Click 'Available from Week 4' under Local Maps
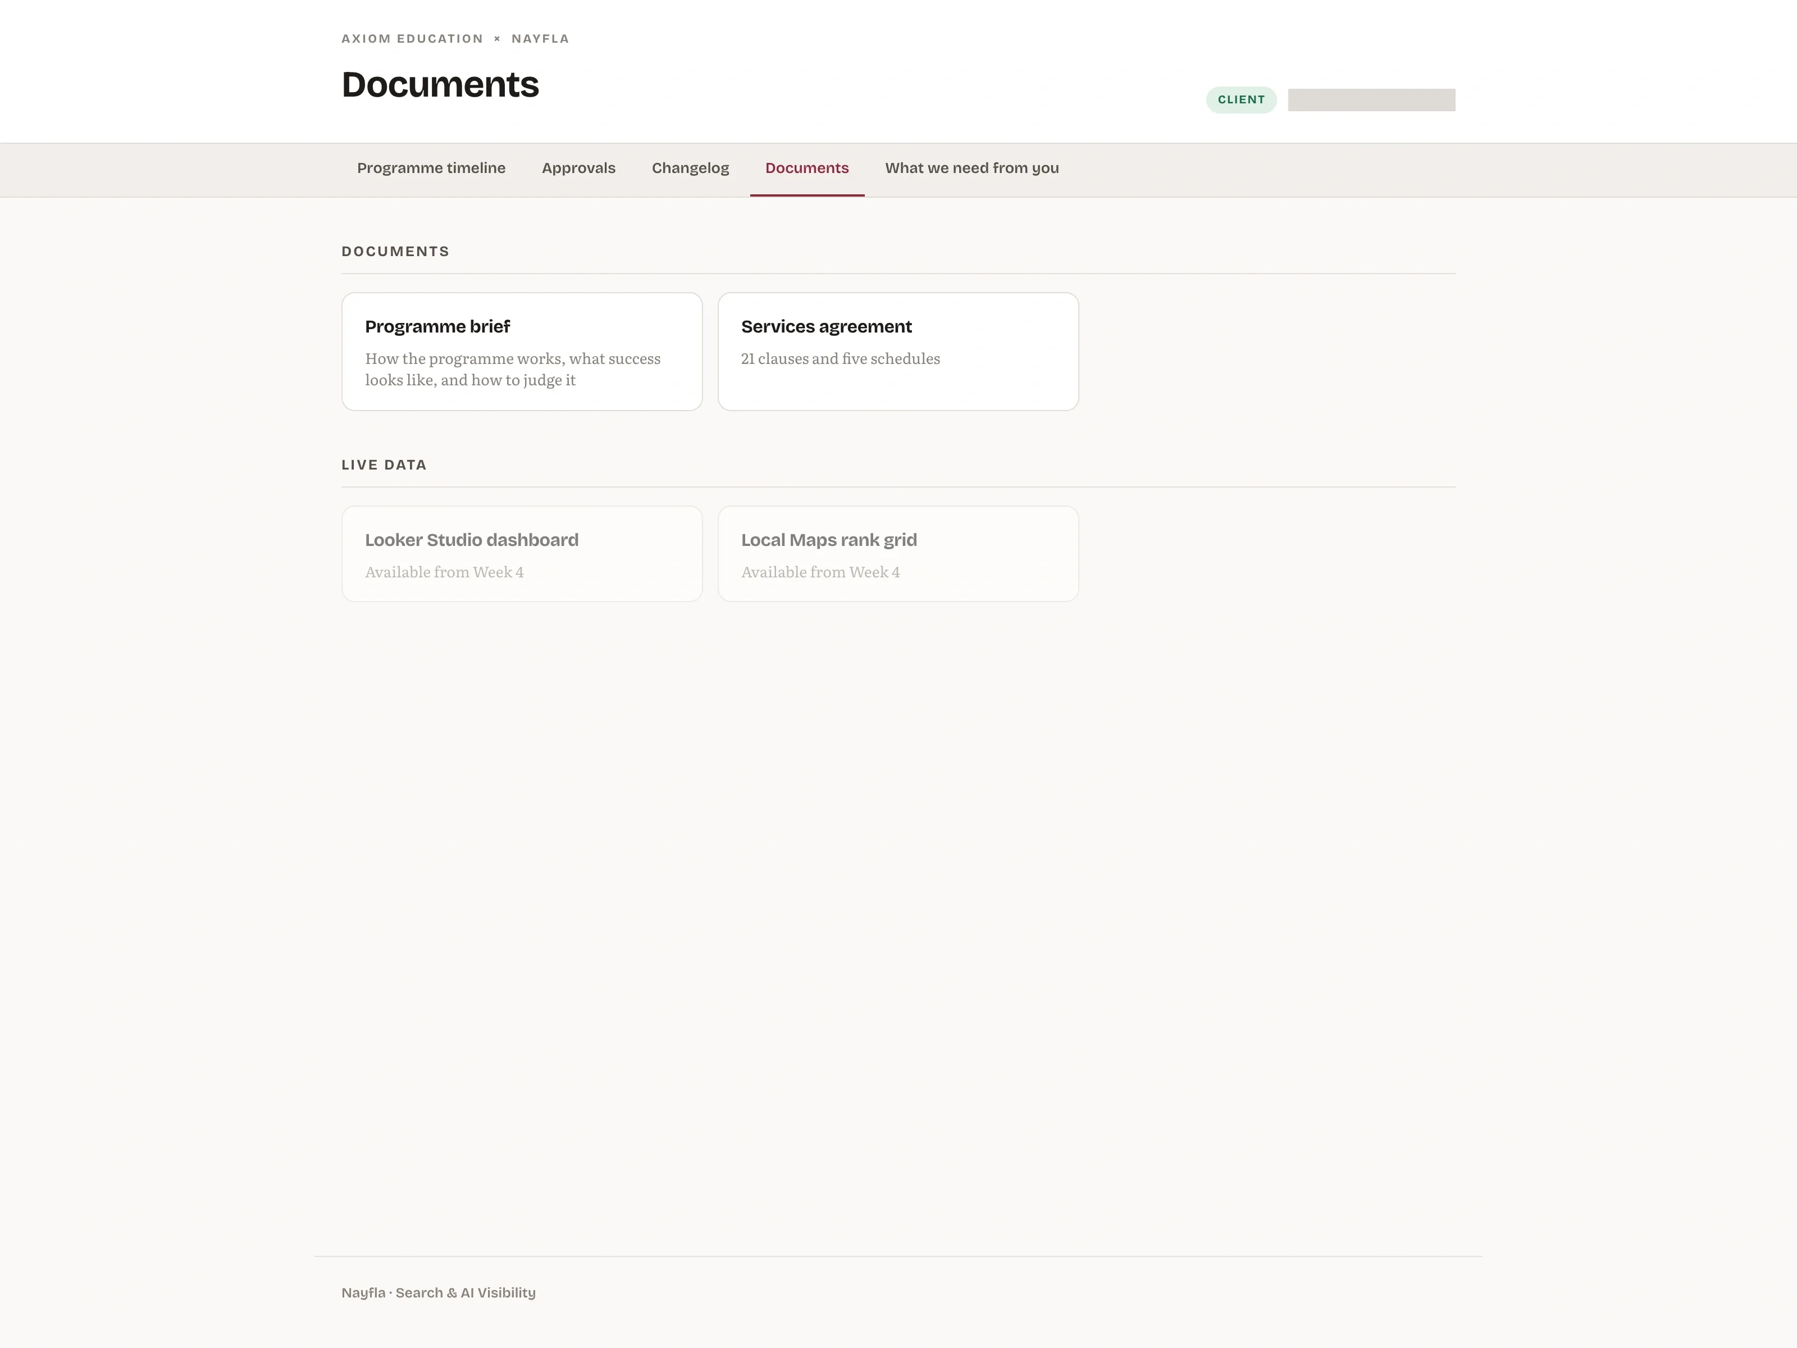 pyautogui.click(x=820, y=572)
